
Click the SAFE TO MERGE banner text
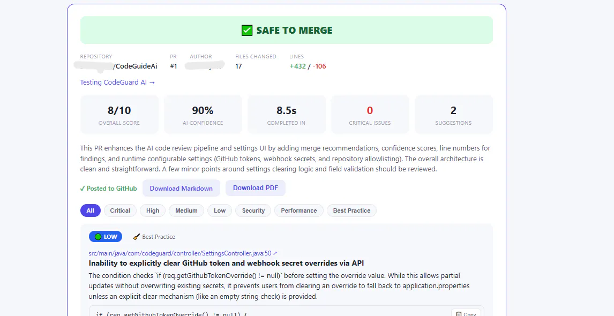[x=295, y=30]
